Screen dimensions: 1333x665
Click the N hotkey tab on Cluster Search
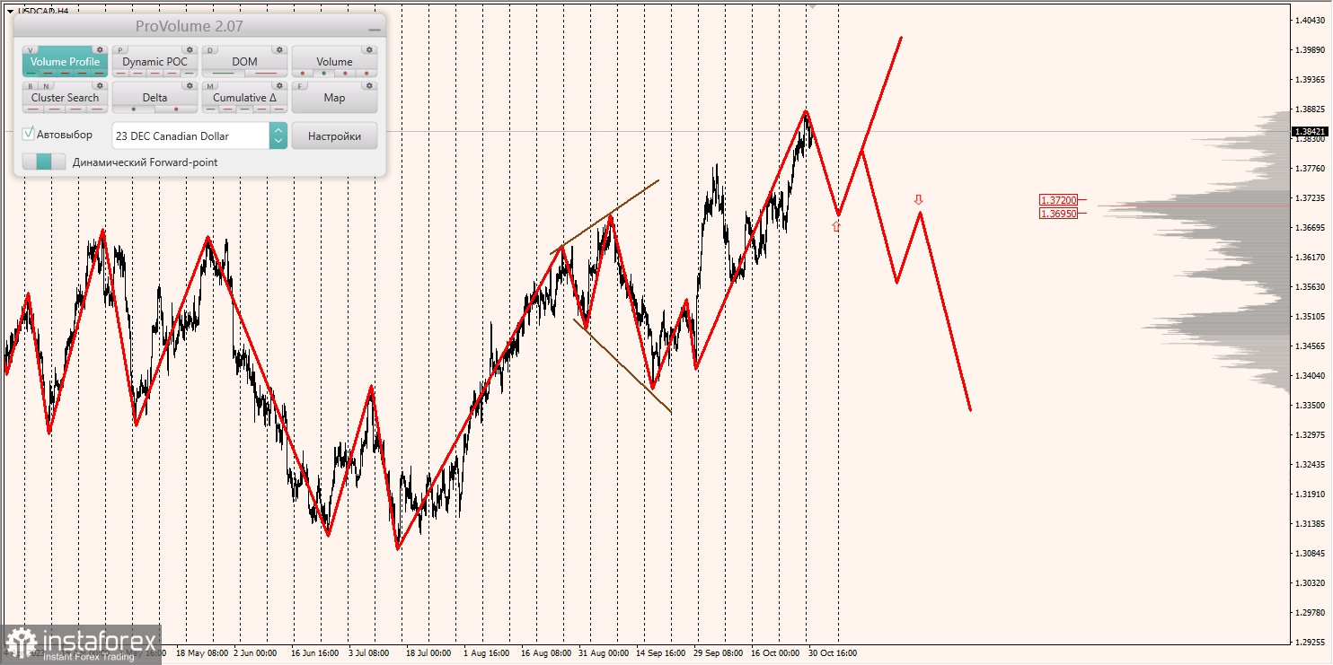pyautogui.click(x=46, y=86)
